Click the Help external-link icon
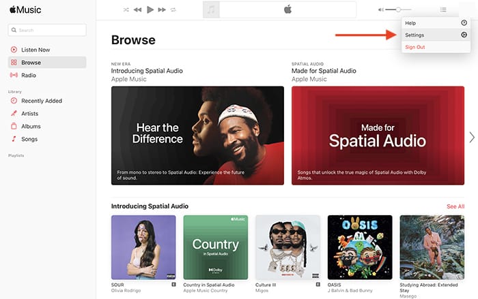This screenshot has height=299, width=478. tap(464, 22)
